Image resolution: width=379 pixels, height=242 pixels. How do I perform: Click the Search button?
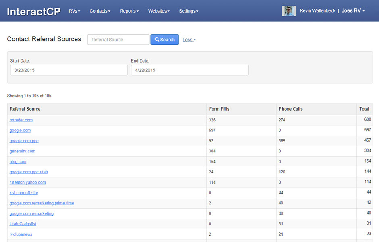click(165, 40)
